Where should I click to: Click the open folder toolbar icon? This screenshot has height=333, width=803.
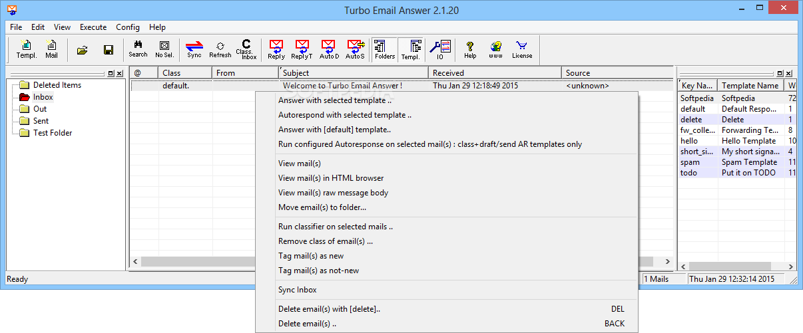[x=83, y=50]
